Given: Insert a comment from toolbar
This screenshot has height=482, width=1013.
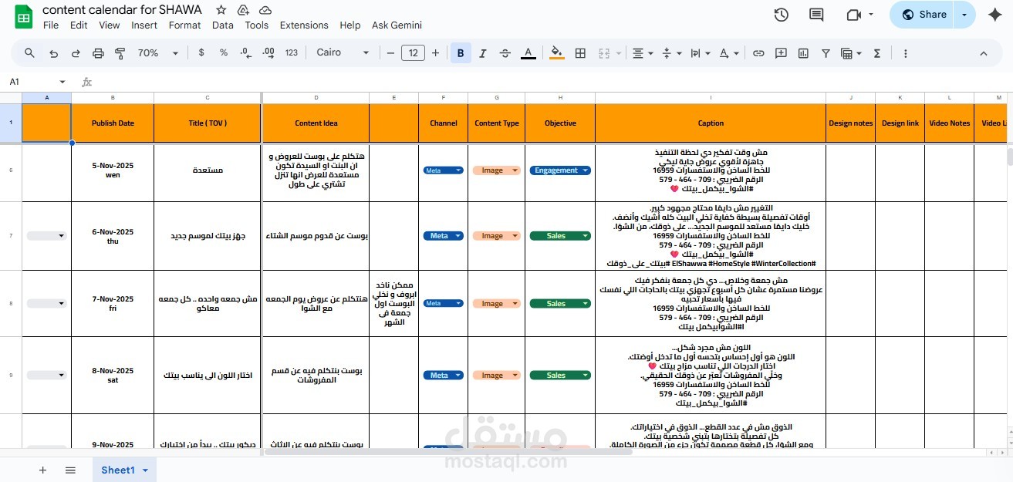Looking at the screenshot, I should [781, 53].
